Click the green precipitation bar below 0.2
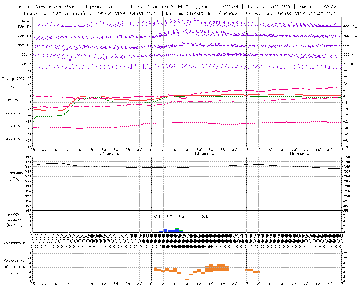The height and width of the screenshot is (286, 358). coord(203,232)
